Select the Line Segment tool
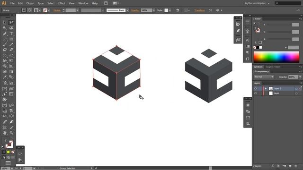 pos(5,39)
